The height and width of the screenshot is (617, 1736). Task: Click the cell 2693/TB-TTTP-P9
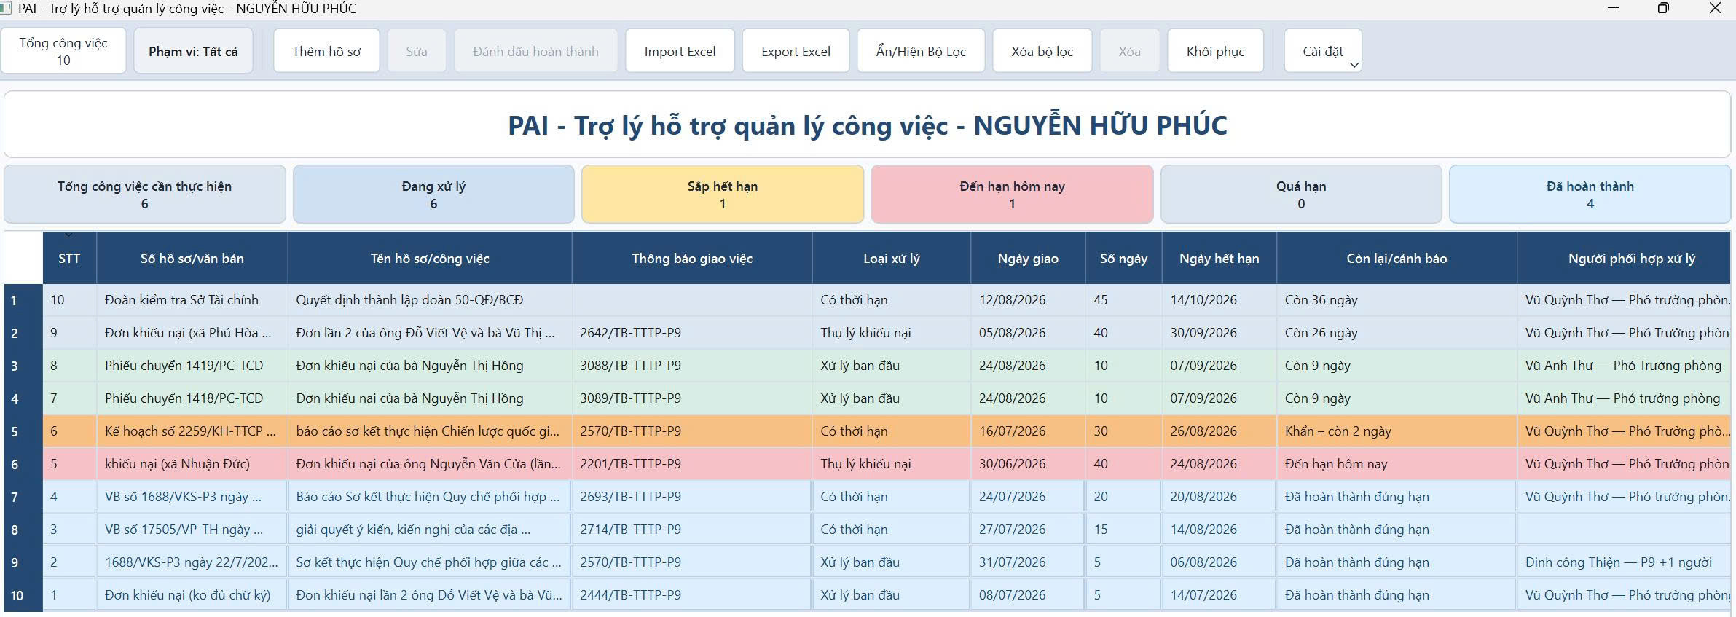[692, 497]
